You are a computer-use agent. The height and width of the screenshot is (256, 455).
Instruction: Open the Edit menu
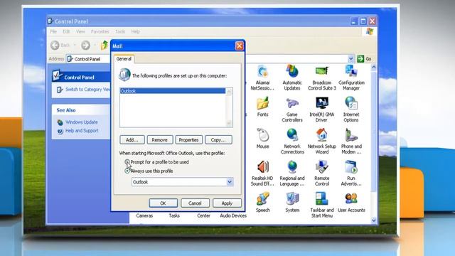66,31
